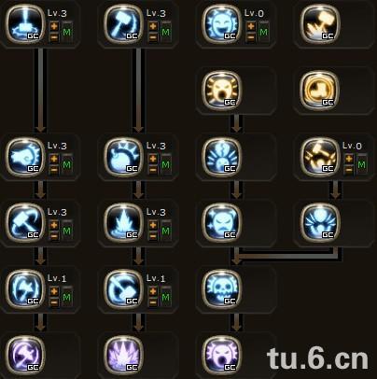The width and height of the screenshot is (377, 379).
Task: Max the ice crystal burst skill with M button
Action: point(166,231)
